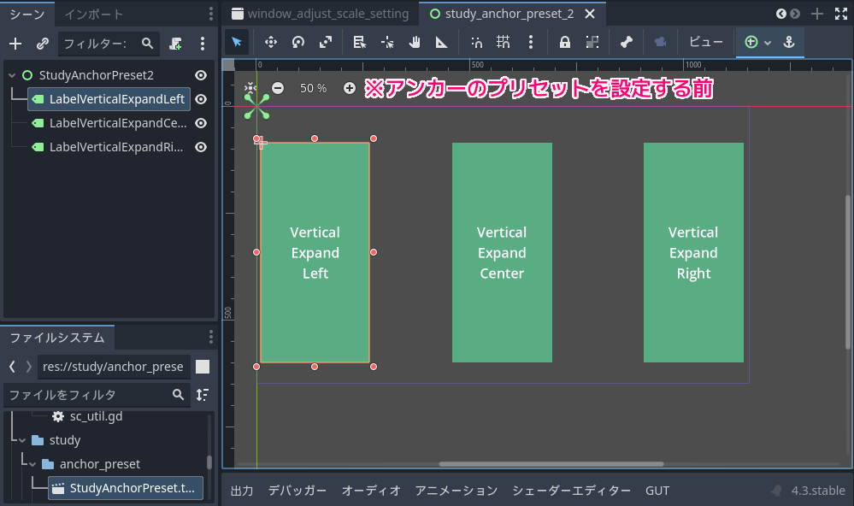Open the GUT panel at the bottom
This screenshot has height=506, width=854.
pos(657,491)
